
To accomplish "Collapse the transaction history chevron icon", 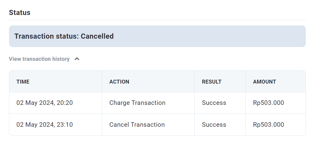I will click(77, 59).
